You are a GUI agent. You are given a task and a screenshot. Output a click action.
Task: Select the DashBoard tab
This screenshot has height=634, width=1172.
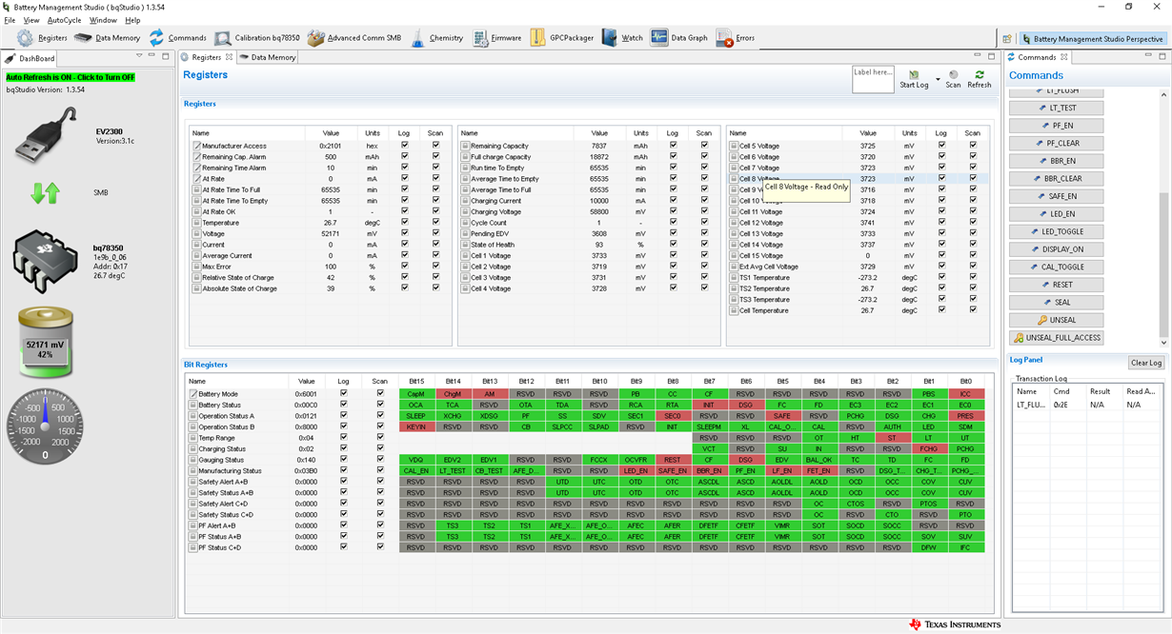tap(31, 58)
